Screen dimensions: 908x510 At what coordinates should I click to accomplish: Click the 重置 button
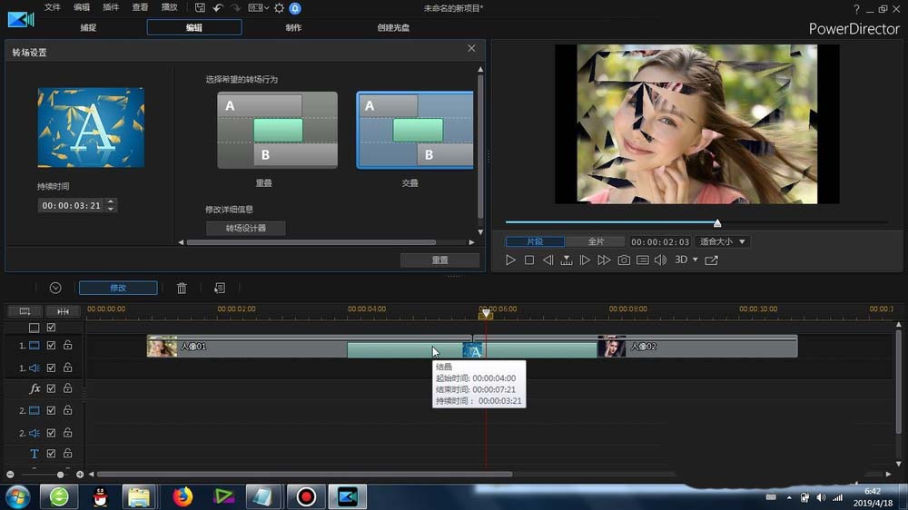pos(439,260)
